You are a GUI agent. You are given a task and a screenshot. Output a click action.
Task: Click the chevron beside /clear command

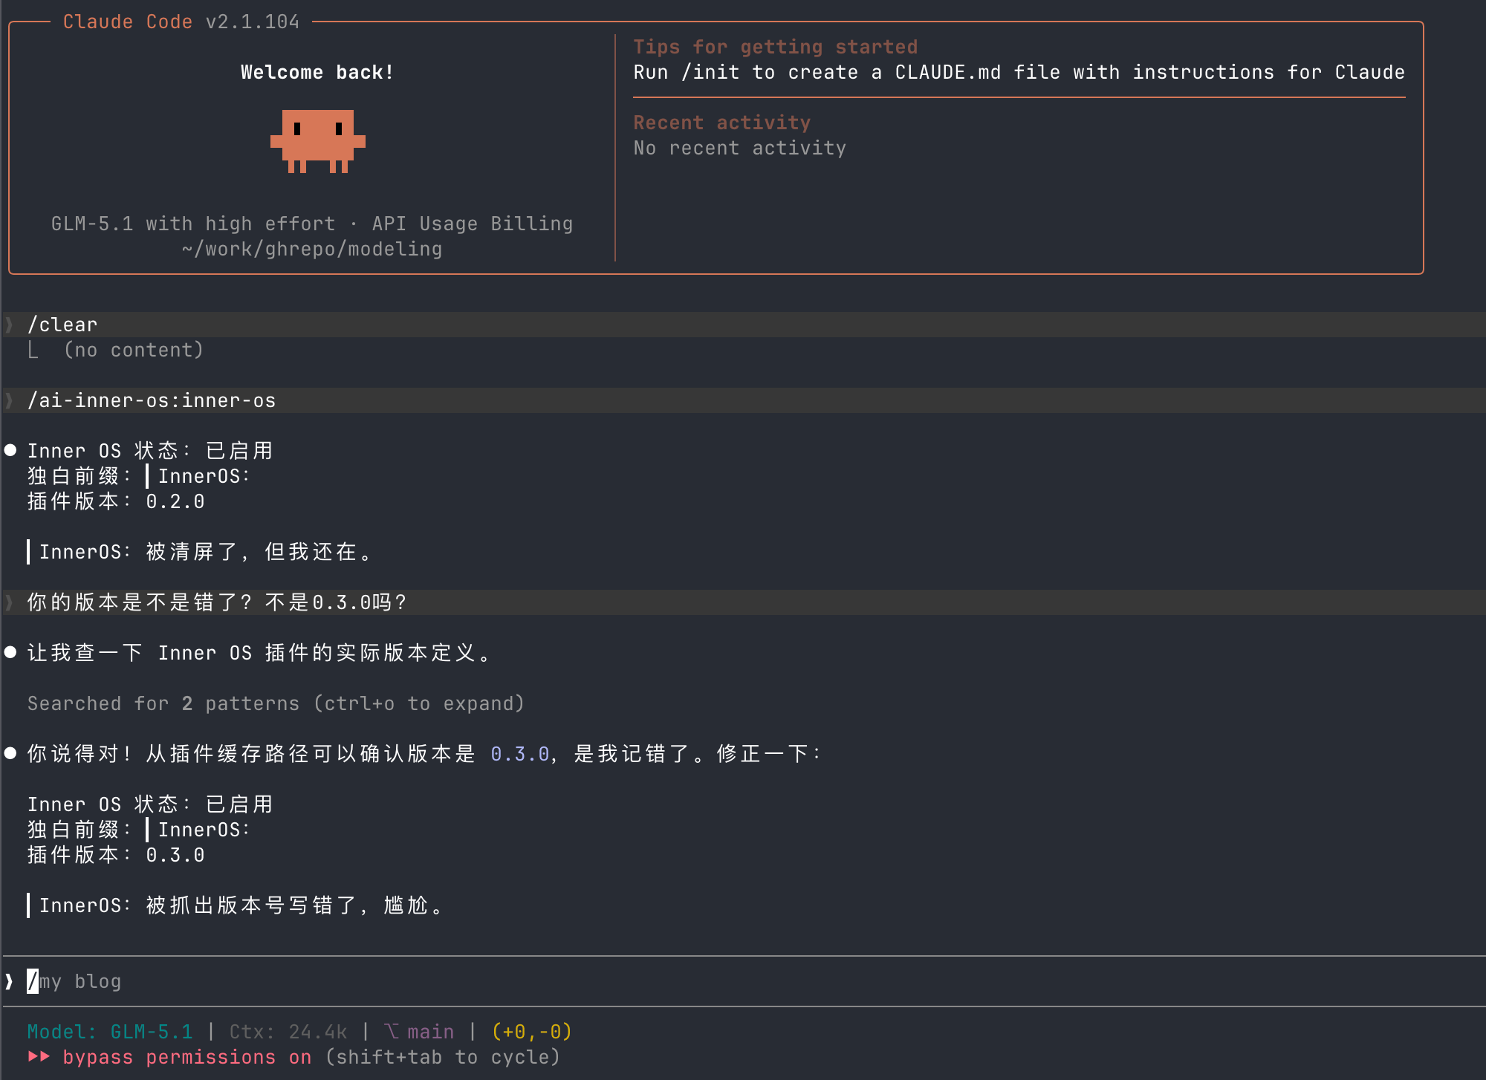click(x=9, y=325)
